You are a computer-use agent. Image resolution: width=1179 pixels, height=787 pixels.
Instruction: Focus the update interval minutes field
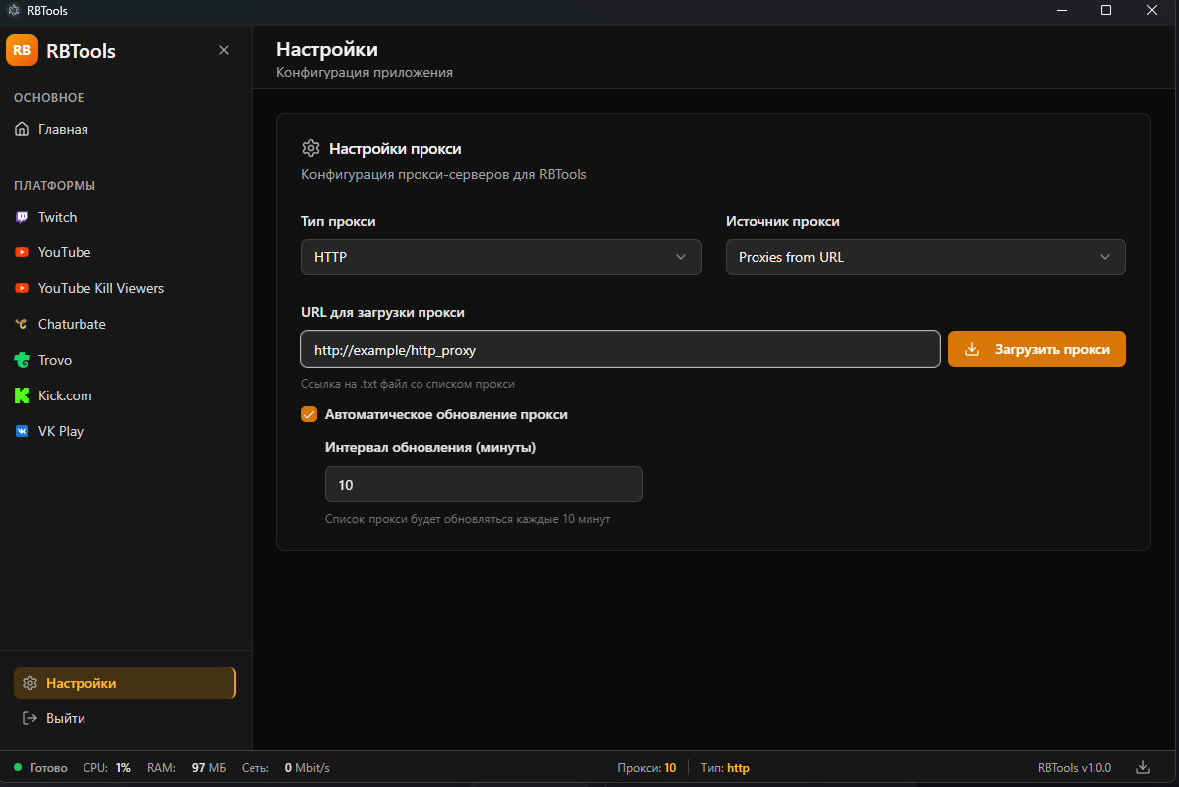pyautogui.click(x=483, y=484)
